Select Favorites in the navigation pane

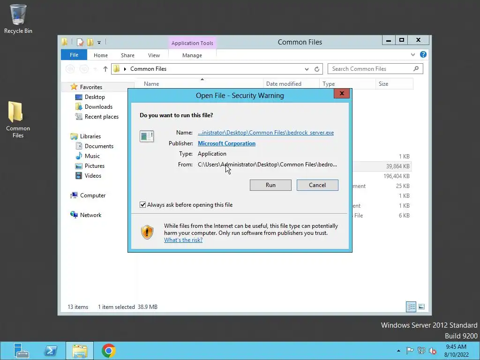pyautogui.click(x=91, y=87)
